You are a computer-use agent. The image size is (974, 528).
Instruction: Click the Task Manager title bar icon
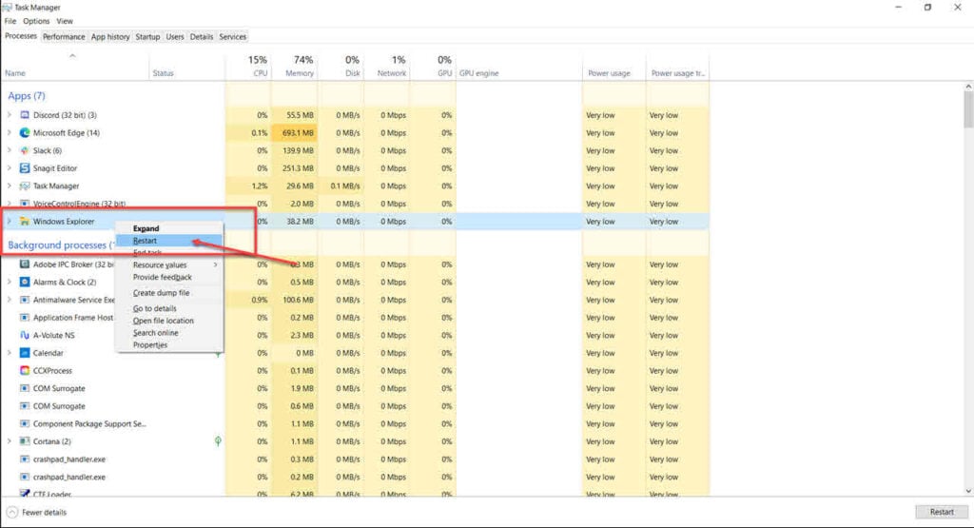(7, 7)
